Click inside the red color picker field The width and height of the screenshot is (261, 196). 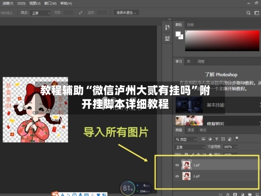222,41
